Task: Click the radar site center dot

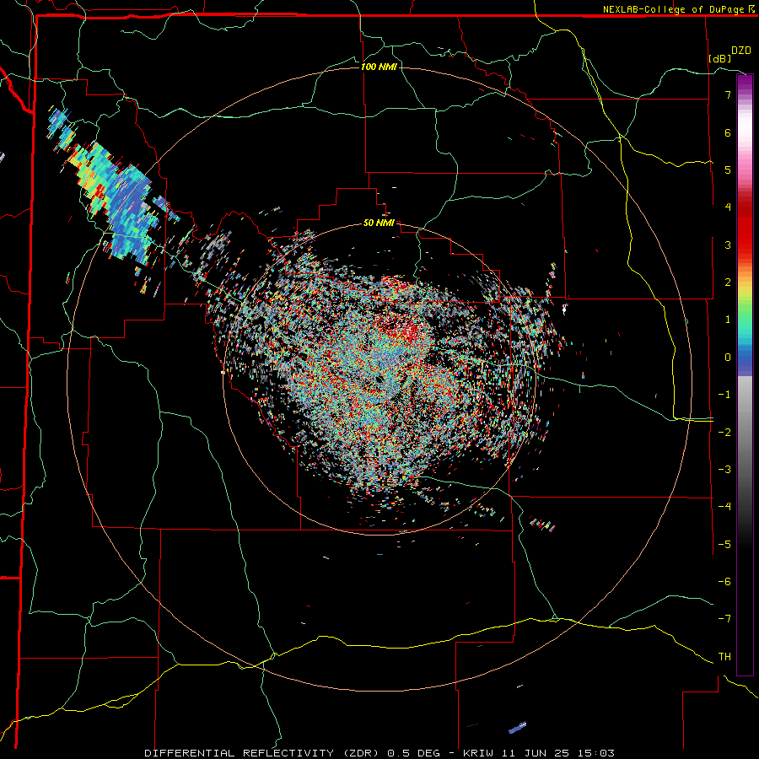Action: [x=379, y=379]
